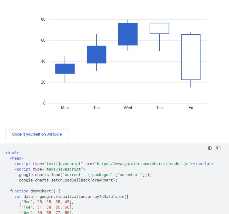This screenshot has height=214, width=229.
Task: Click the drawChart function definition line
Action: 35,191
